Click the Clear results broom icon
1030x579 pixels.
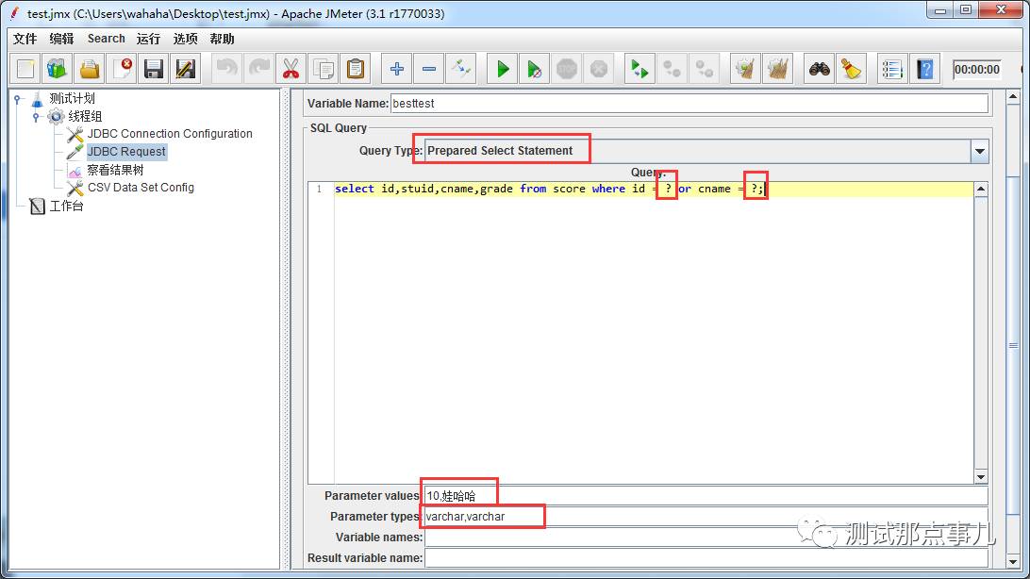coord(745,69)
